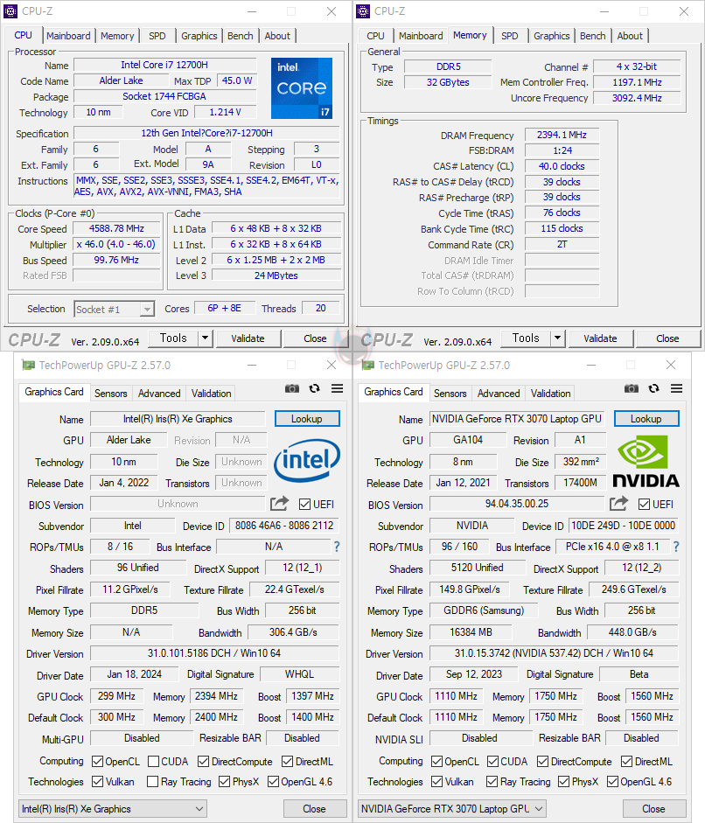This screenshot has width=705, height=823.
Task: Click Close button in left CPU-Z window
Action: pos(315,338)
